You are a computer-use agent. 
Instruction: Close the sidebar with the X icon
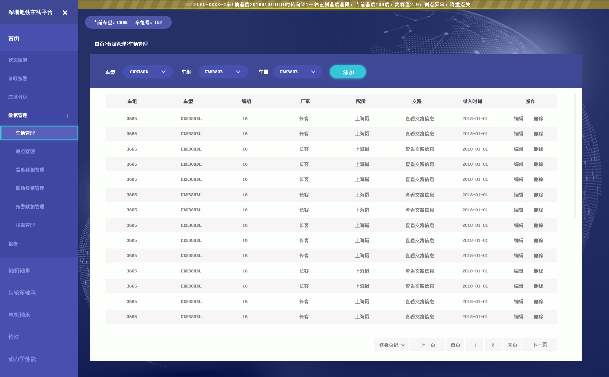click(x=65, y=13)
